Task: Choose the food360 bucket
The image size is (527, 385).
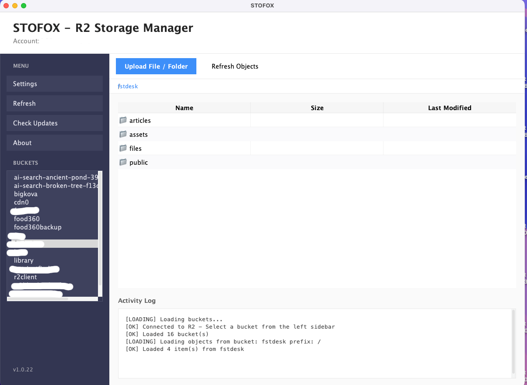Action: pos(27,219)
